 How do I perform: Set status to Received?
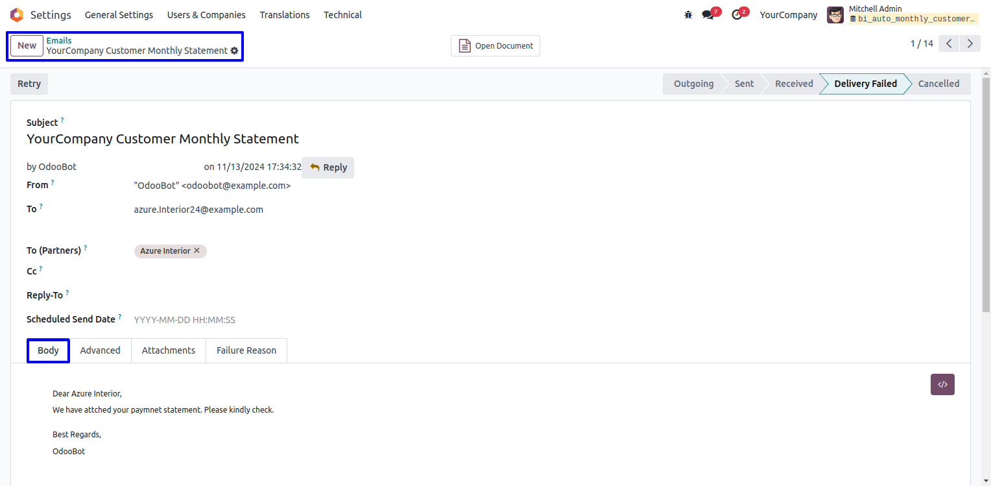(794, 84)
